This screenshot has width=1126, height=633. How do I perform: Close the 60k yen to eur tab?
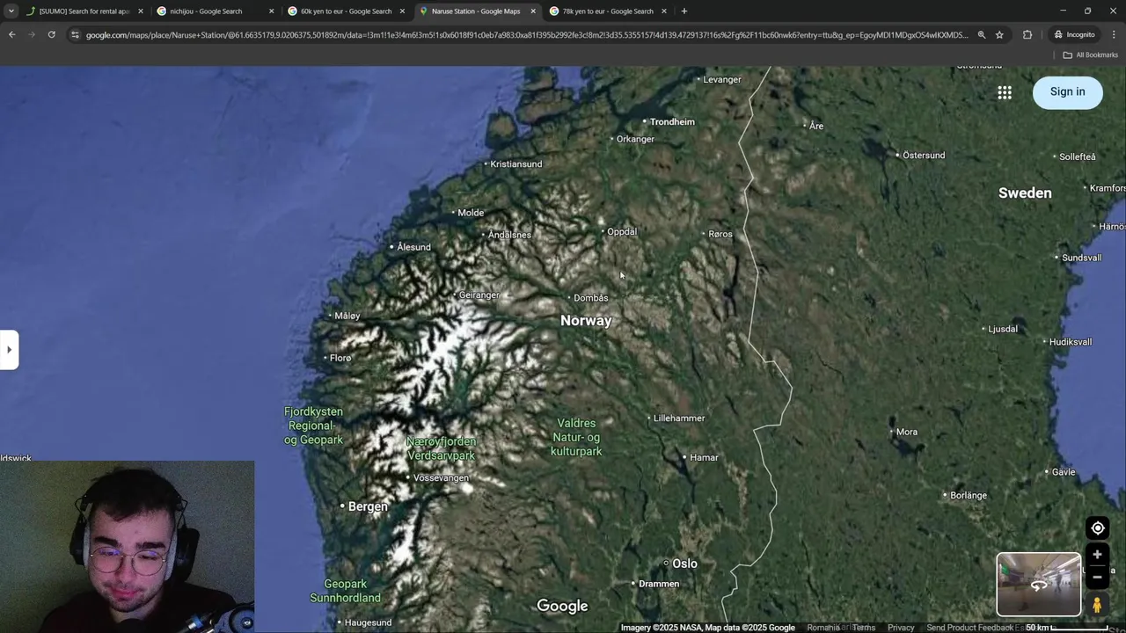402,11
